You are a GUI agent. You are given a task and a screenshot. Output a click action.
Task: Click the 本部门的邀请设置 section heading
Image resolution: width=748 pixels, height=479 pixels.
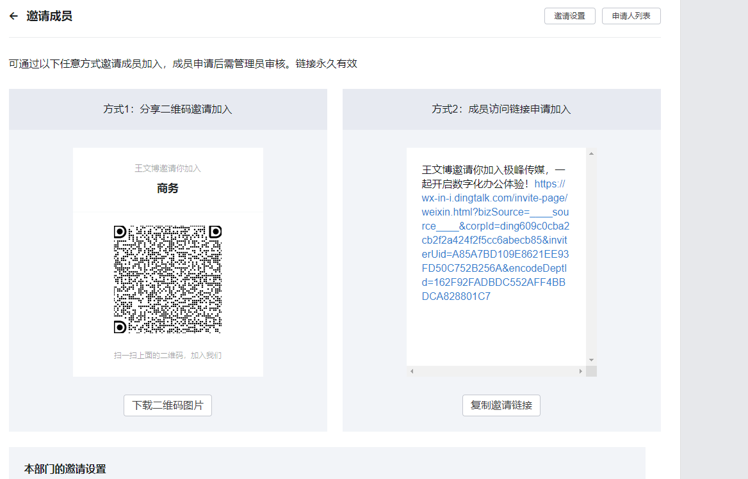[x=65, y=469]
